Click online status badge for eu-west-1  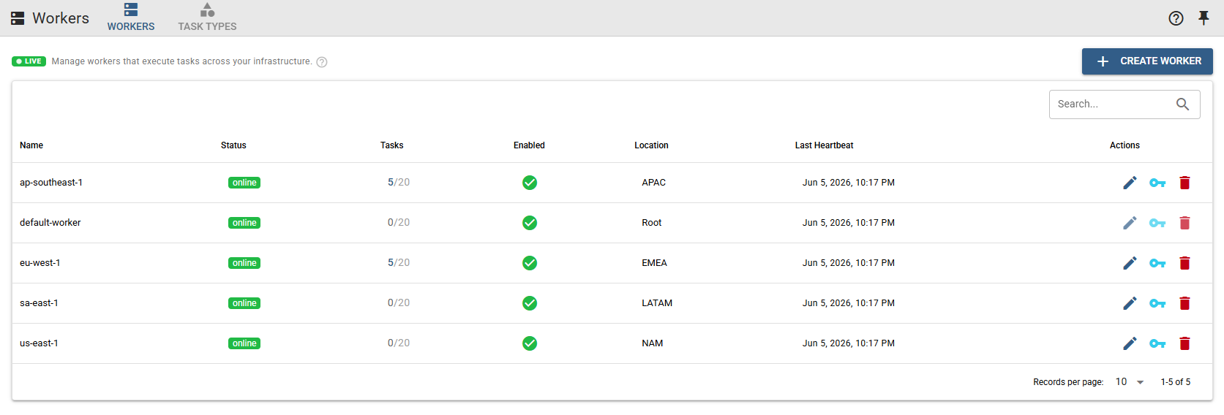[x=244, y=263]
